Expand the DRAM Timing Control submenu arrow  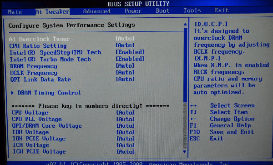[x=13, y=93]
